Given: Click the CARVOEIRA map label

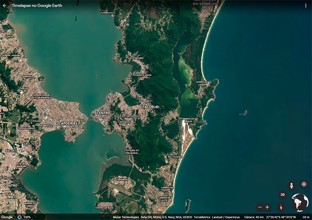Looking at the screenshot, I should pos(124,122).
